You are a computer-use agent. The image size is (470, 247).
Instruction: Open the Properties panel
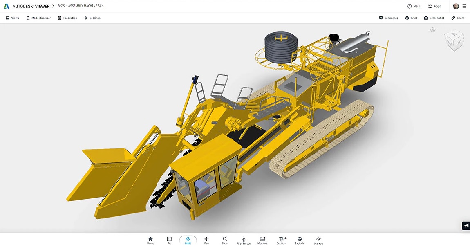pyautogui.click(x=67, y=18)
